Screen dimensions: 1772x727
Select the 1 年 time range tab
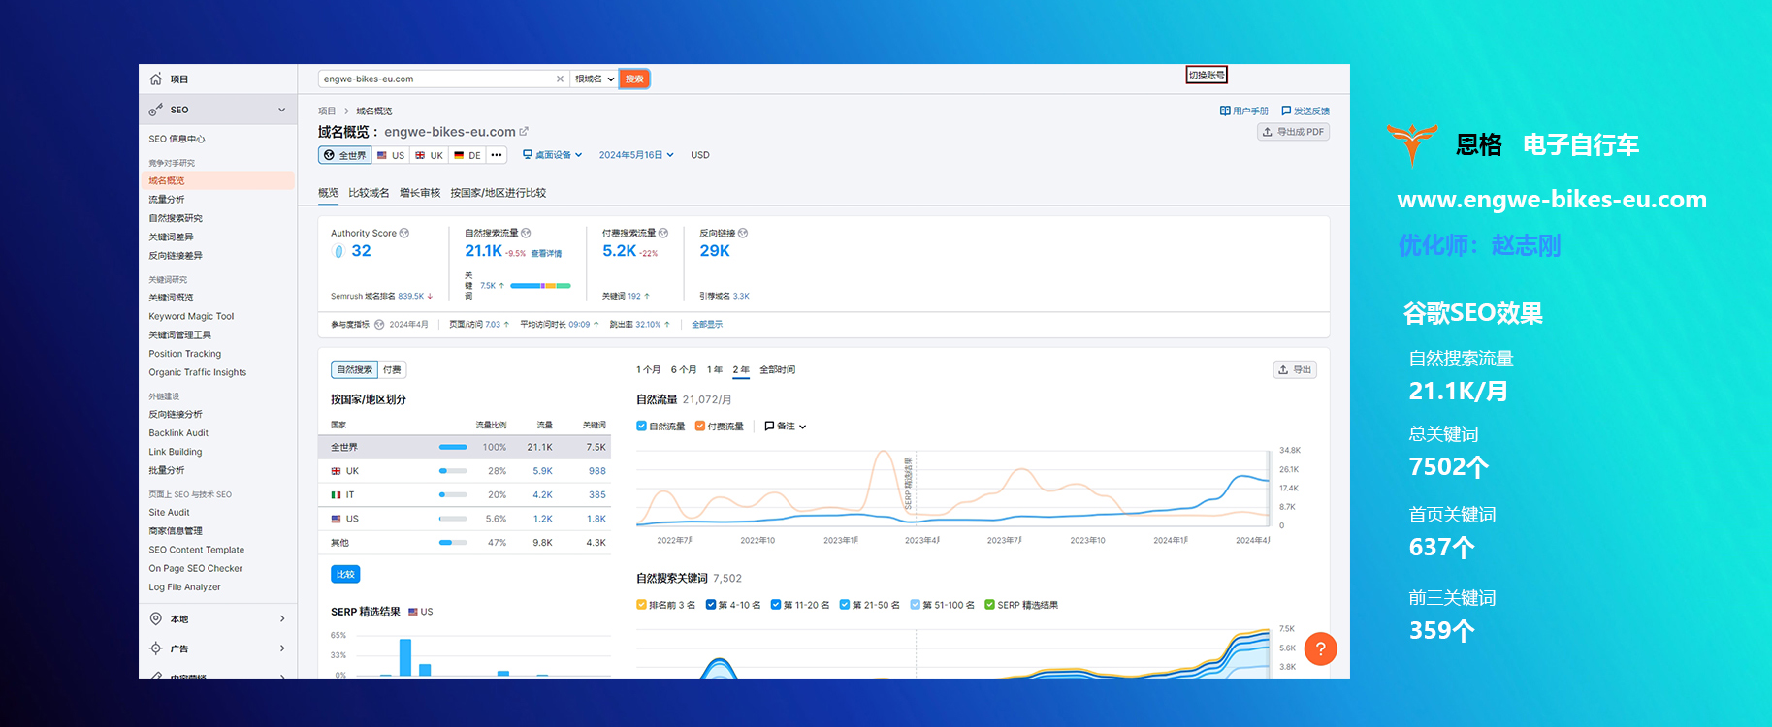pyautogui.click(x=714, y=370)
